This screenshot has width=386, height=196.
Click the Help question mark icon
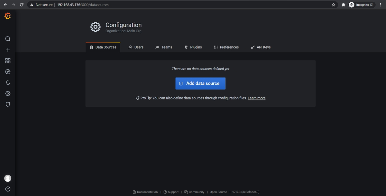7,189
